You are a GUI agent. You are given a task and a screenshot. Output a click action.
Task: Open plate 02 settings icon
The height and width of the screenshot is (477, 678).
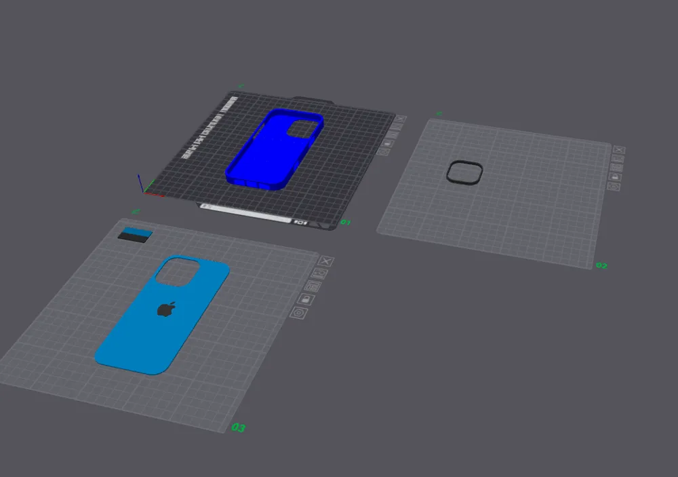coord(614,186)
